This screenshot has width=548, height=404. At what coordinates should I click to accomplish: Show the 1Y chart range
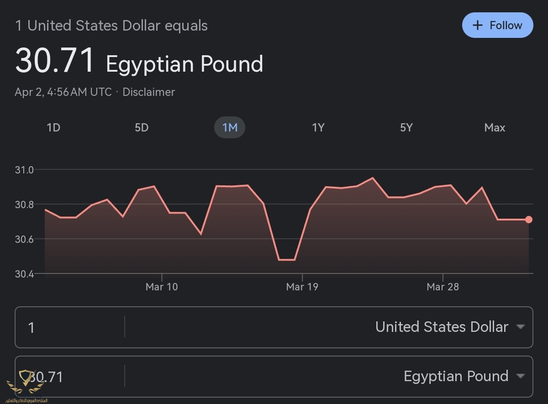(x=318, y=127)
